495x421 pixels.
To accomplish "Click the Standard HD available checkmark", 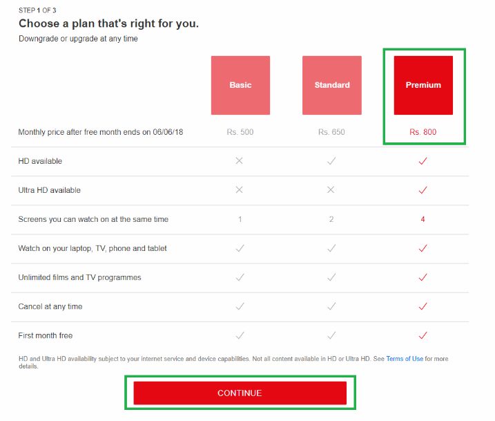I will point(331,160).
